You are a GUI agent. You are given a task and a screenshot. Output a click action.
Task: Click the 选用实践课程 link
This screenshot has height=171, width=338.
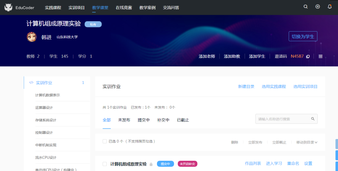click(x=274, y=86)
